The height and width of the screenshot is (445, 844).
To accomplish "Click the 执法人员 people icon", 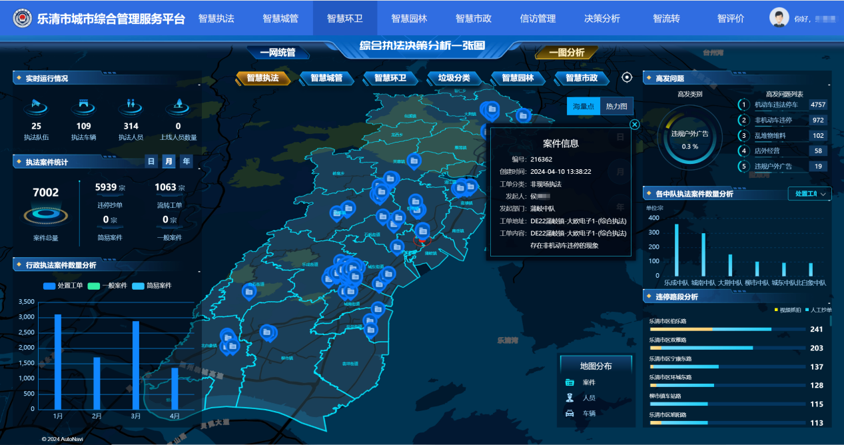I will 131,106.
